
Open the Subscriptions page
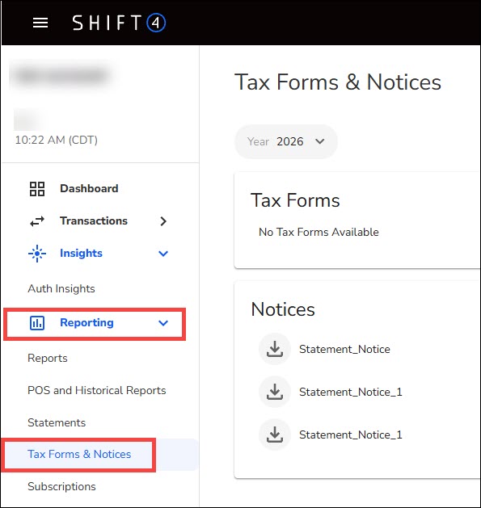click(x=61, y=486)
